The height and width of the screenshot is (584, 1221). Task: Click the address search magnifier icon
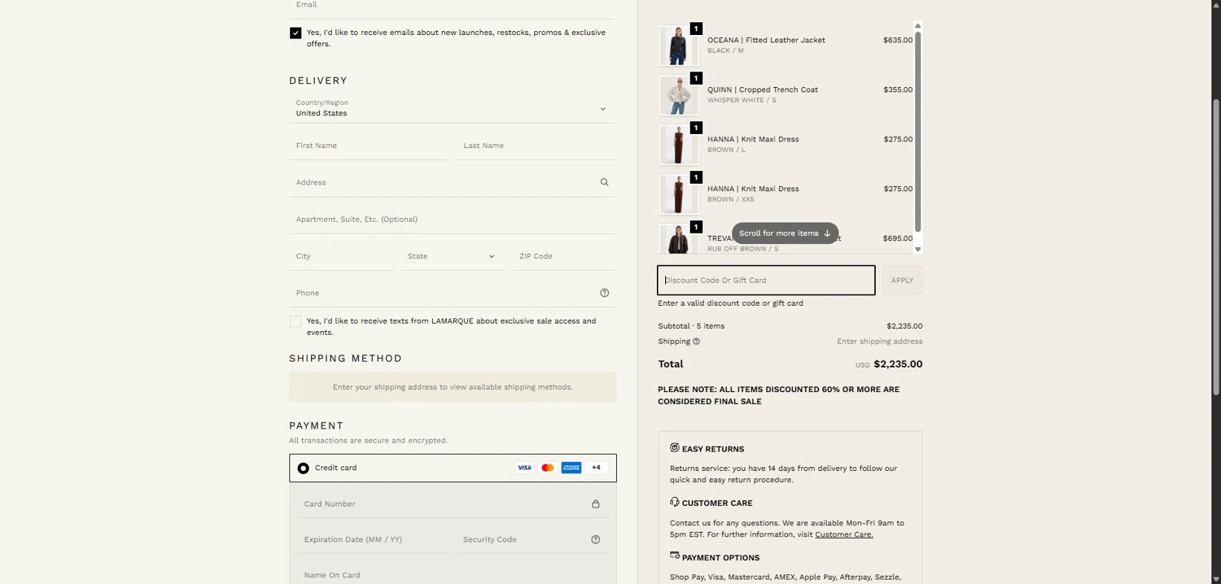604,182
